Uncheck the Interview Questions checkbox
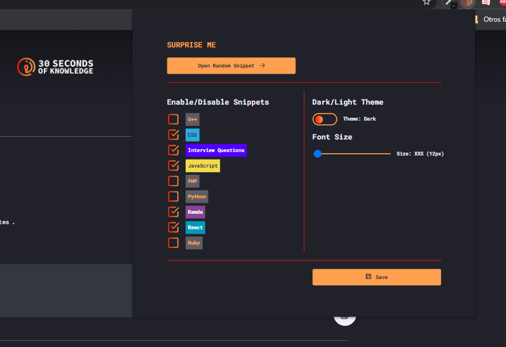 (x=173, y=150)
